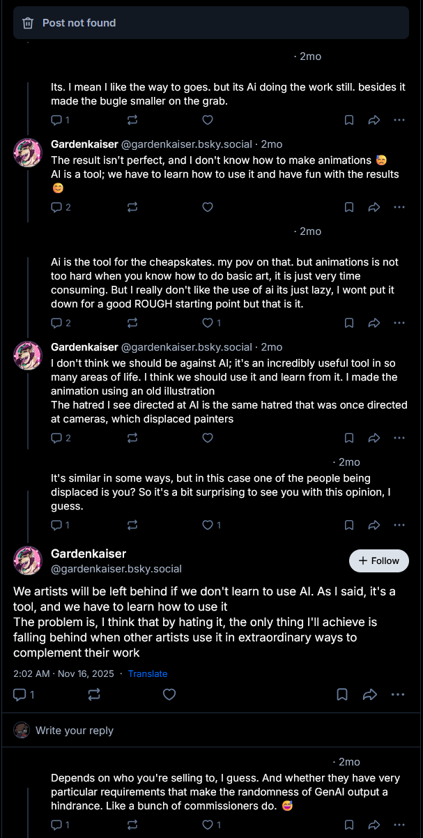Bookmark the 'AI is a tool' reply

pyautogui.click(x=349, y=207)
